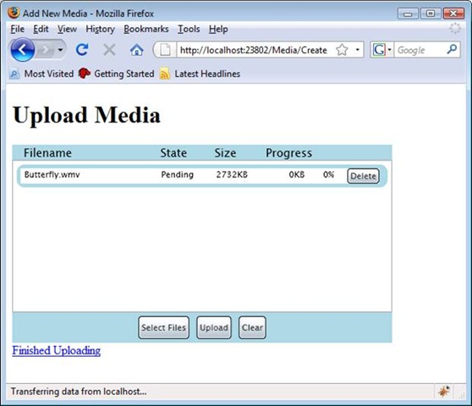The height and width of the screenshot is (406, 472).
Task: Open the back/forward history dropdown arrow
Action: (x=61, y=50)
